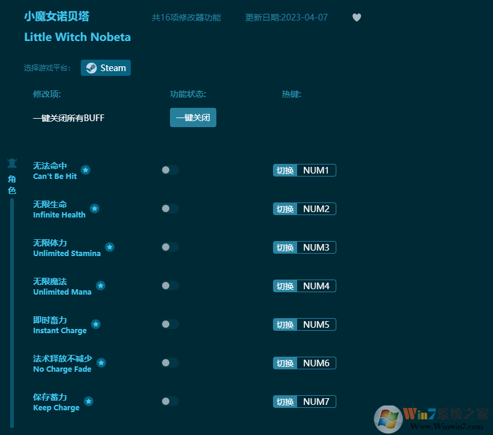Click the star icon beside Unlimited Stamina
493x435 pixels.
click(110, 247)
